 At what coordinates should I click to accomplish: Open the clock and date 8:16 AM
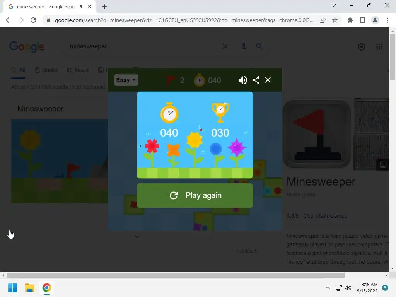367,288
